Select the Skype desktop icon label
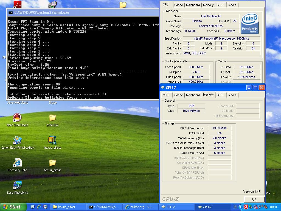The image size is (281, 211). click(x=52, y=103)
